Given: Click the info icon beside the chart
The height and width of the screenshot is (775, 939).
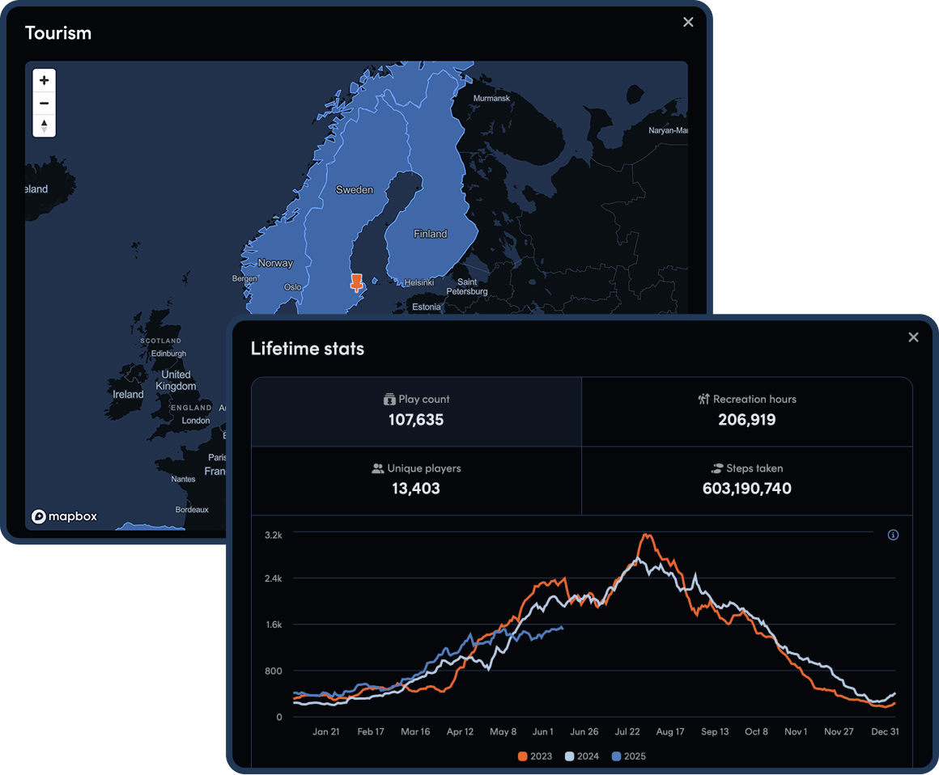Looking at the screenshot, I should 893,535.
